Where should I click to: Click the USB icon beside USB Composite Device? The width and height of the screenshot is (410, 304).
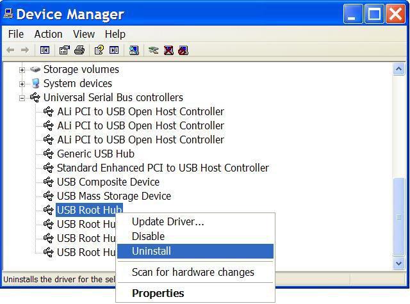[x=49, y=182]
